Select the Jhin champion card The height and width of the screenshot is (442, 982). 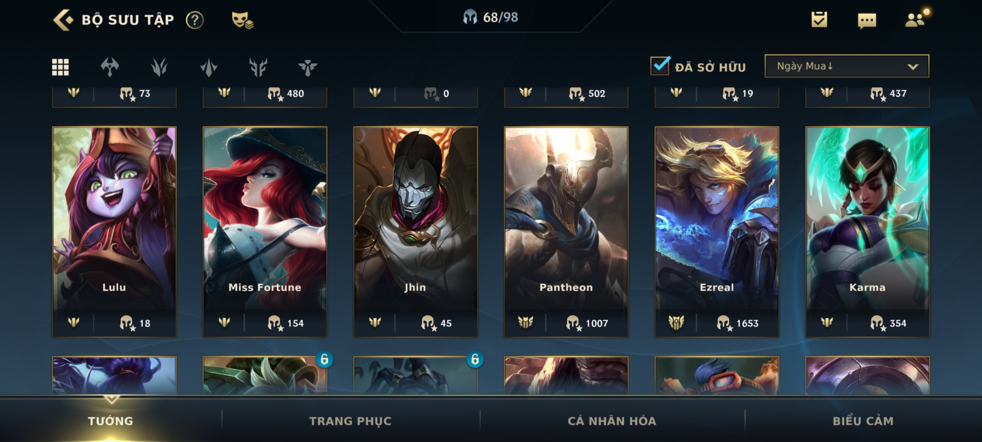(416, 232)
